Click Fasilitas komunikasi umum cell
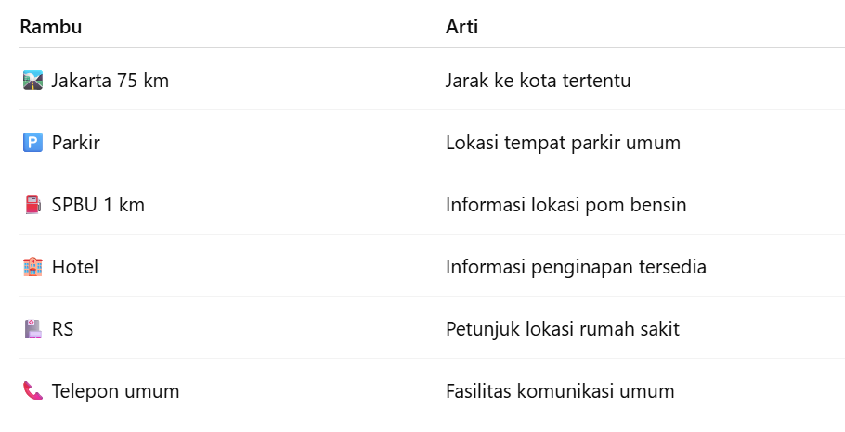Image resolution: width=845 pixels, height=432 pixels. 560,391
